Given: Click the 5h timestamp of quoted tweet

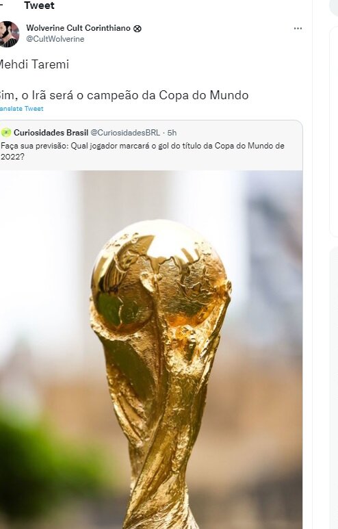Looking at the screenshot, I should [172, 133].
